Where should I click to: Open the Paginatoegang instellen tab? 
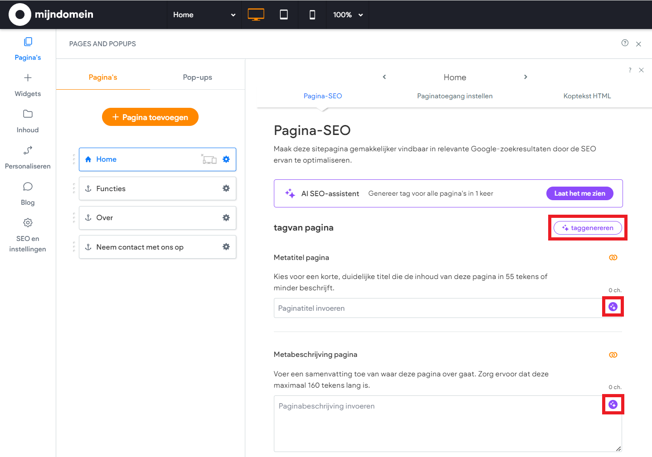click(454, 96)
